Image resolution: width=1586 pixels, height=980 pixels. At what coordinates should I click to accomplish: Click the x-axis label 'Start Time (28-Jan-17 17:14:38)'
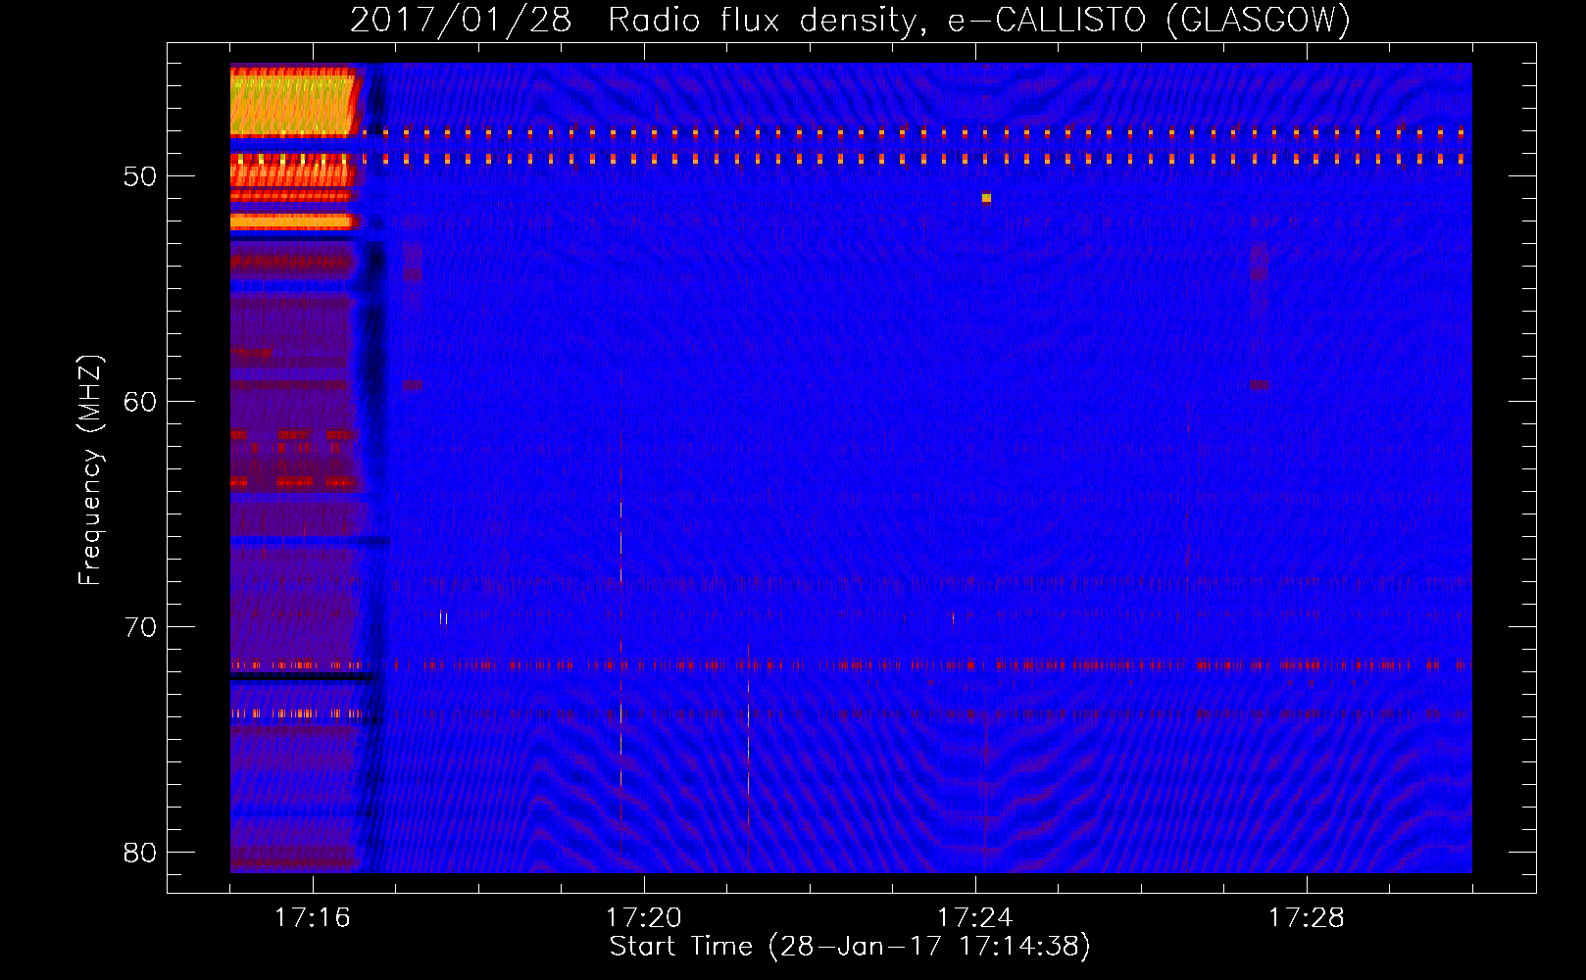click(x=850, y=947)
